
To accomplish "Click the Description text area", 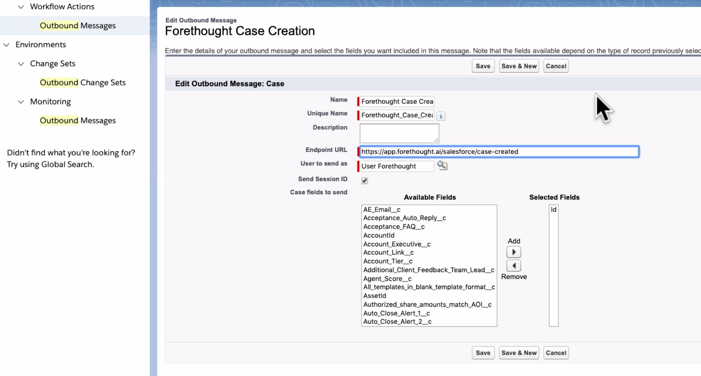I will (399, 134).
